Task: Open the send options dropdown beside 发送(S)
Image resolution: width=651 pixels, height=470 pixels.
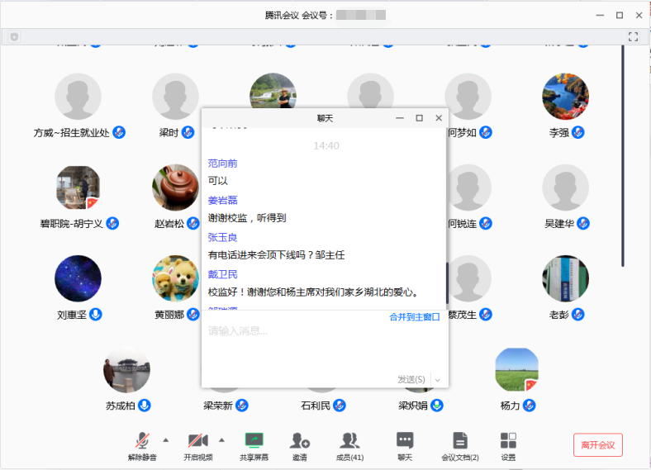Action: point(438,380)
